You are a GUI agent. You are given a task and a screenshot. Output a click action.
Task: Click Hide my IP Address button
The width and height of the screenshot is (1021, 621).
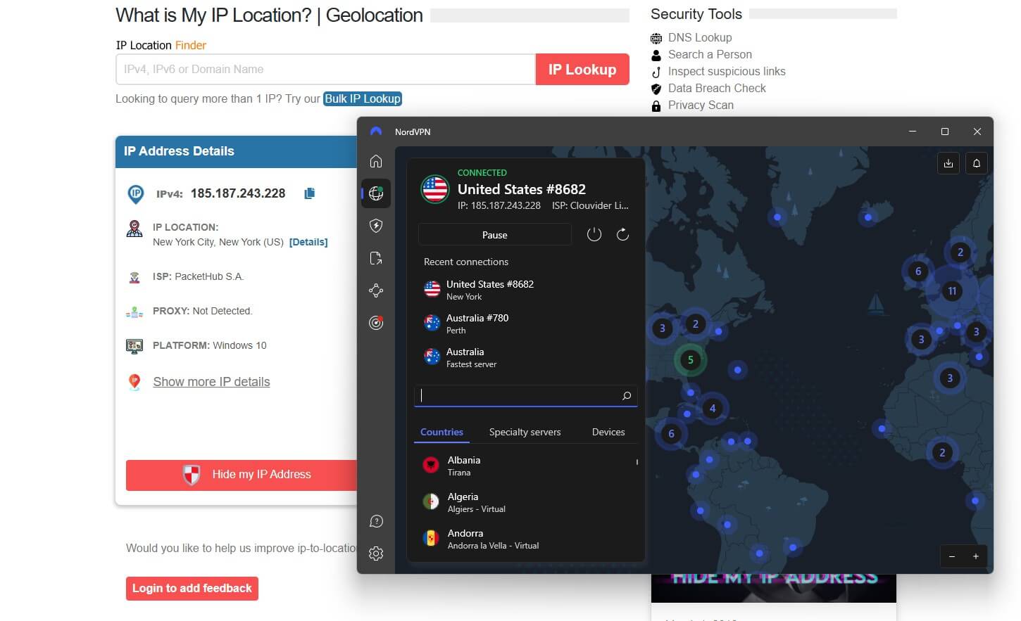(242, 475)
